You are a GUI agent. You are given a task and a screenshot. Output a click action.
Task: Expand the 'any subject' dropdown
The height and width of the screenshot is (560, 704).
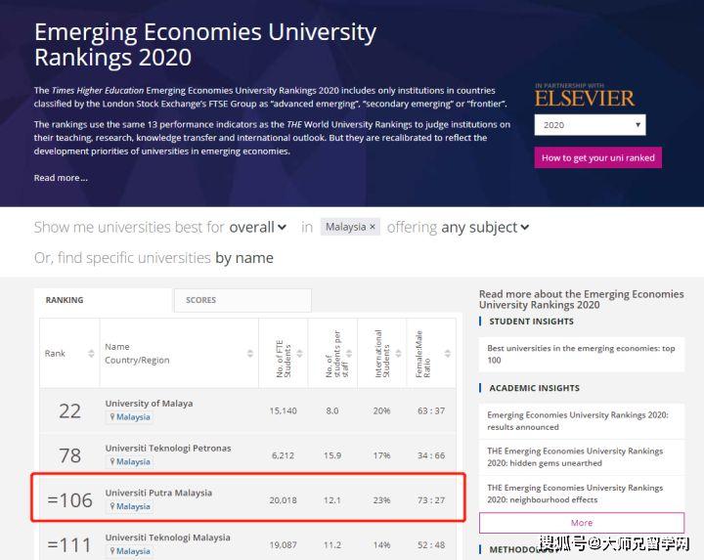[x=485, y=227]
